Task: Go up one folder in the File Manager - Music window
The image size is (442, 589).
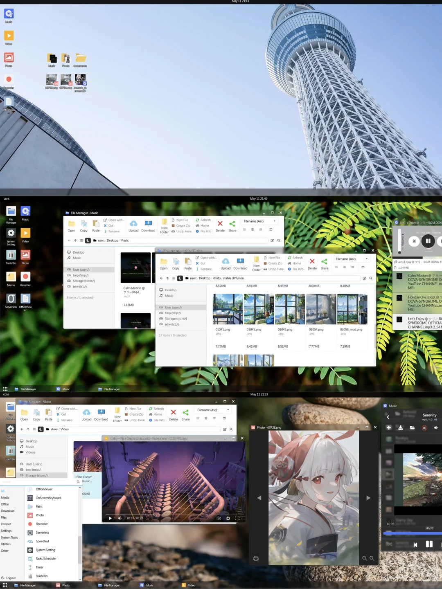Action: (x=75, y=241)
